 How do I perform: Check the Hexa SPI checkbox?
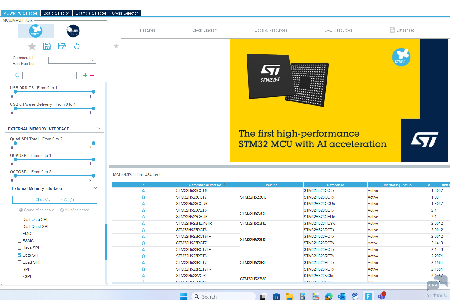tap(19, 248)
